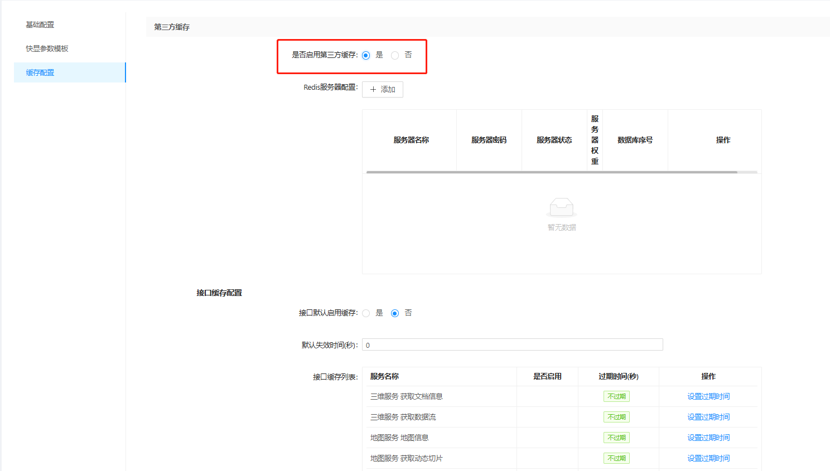Click the 第三方缓存 section header
This screenshot has height=471, width=830.
[172, 27]
